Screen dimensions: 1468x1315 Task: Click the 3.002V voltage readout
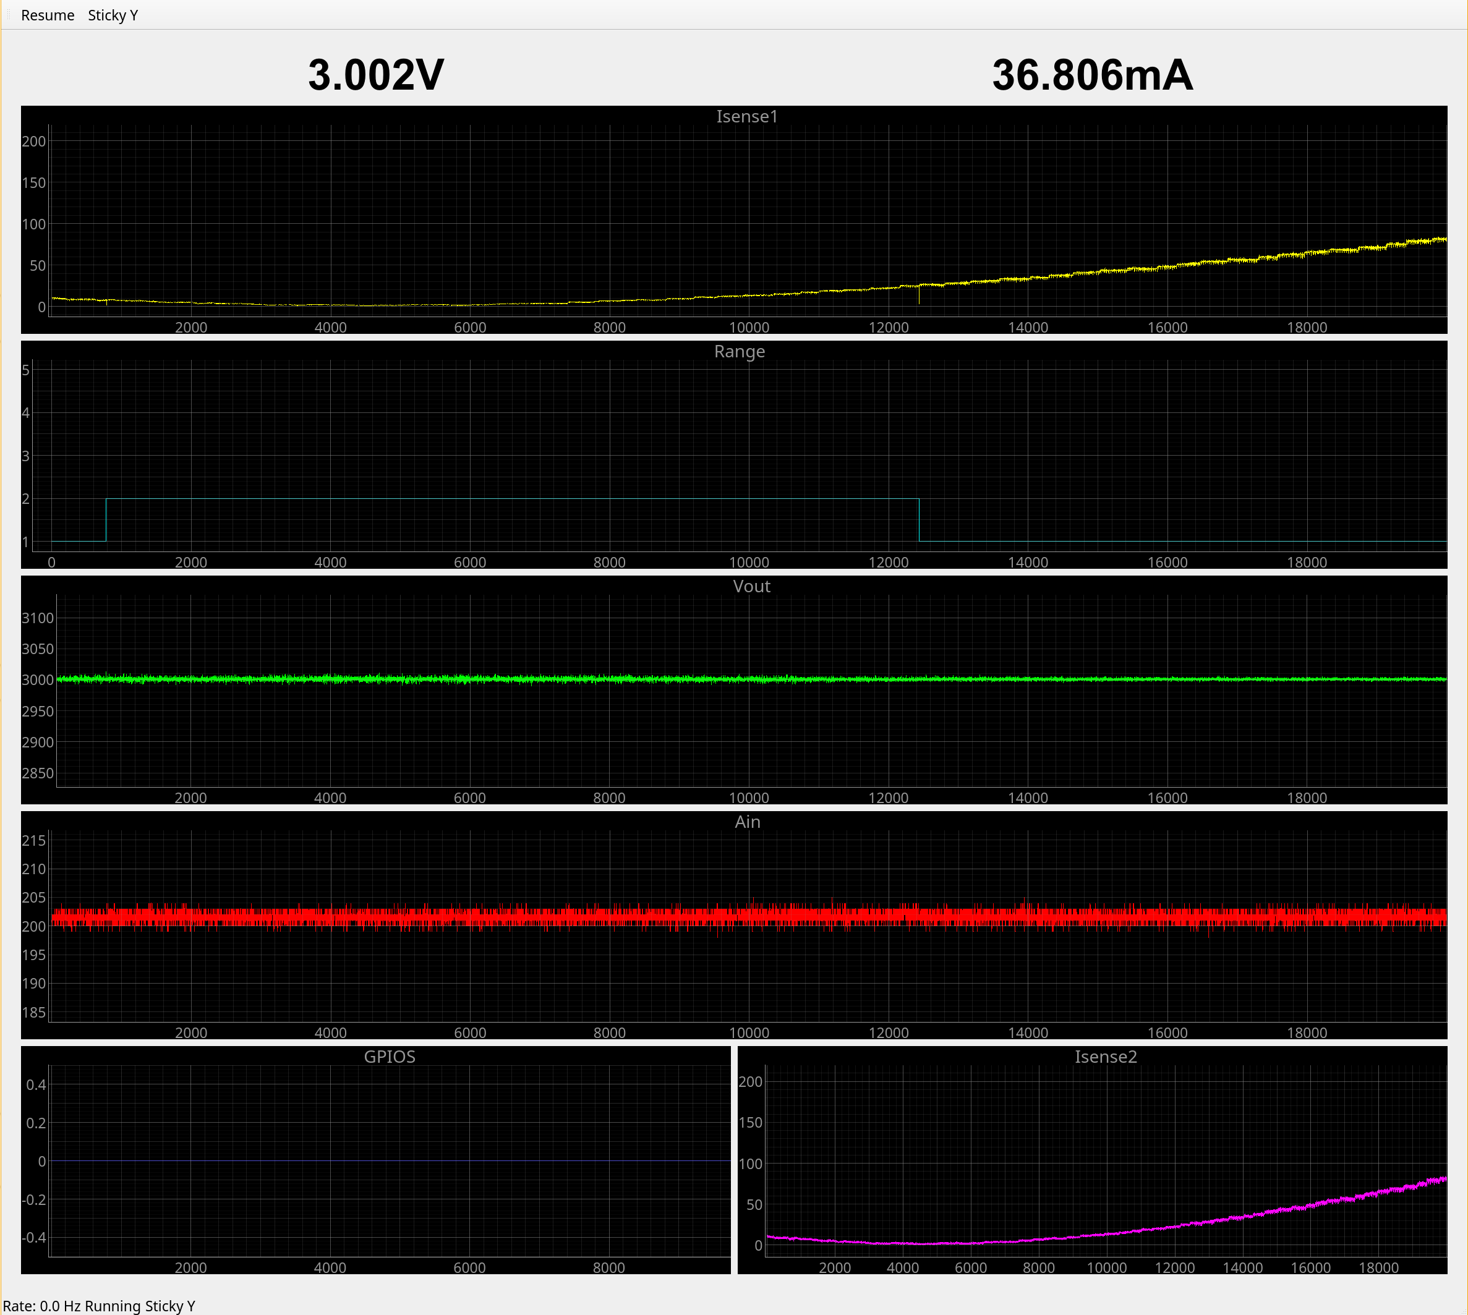coord(376,74)
